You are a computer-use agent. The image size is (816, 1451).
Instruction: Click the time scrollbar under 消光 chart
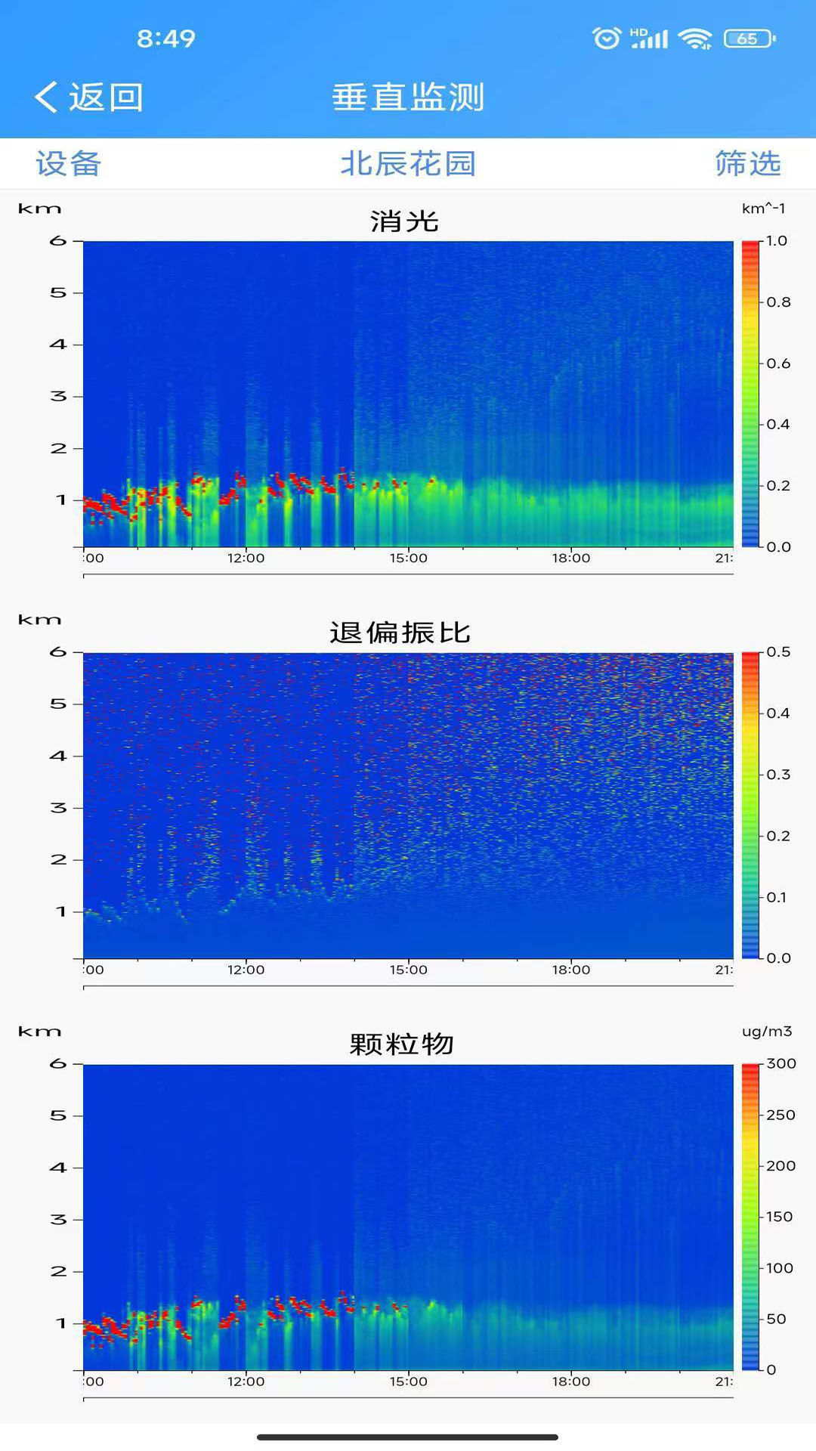pyautogui.click(x=408, y=575)
